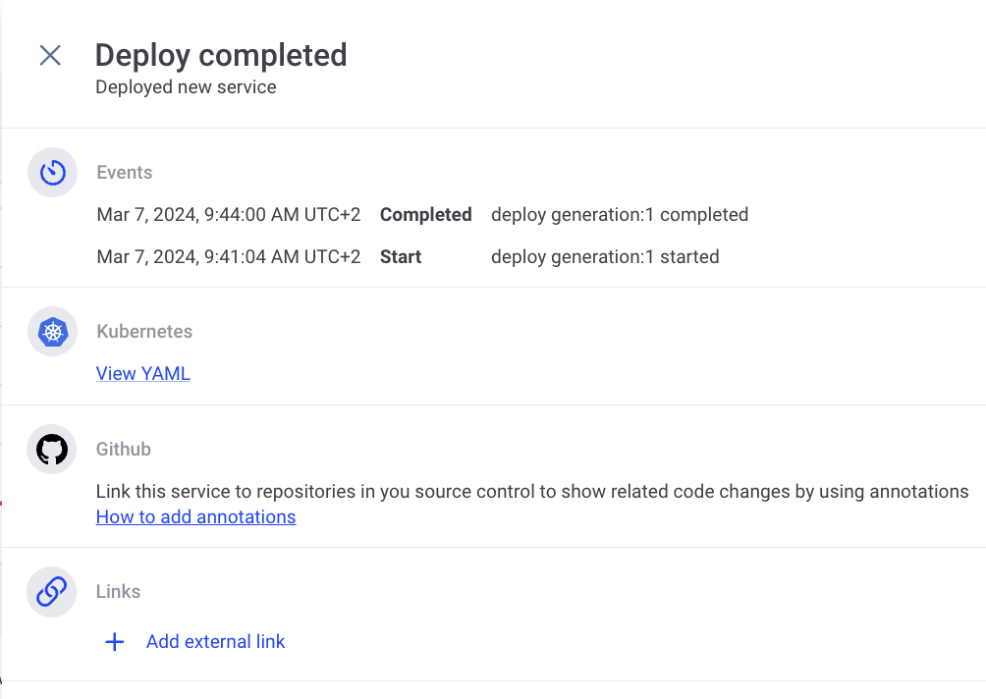Click the Links chain icon
This screenshot has width=986, height=699.
coord(52,592)
